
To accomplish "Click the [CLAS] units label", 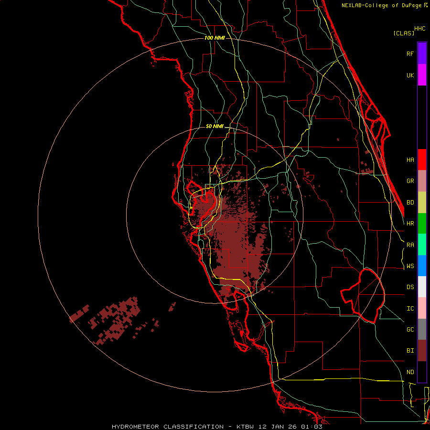I will pos(404,33).
